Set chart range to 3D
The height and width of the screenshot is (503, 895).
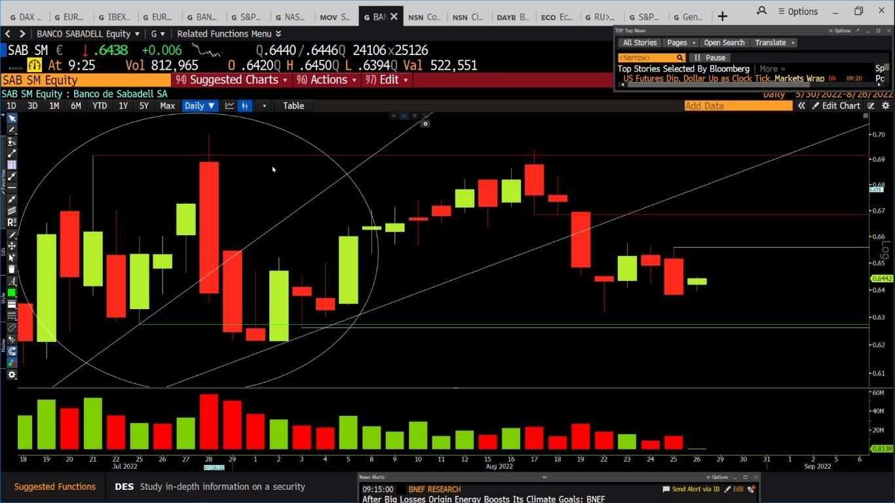pos(32,105)
